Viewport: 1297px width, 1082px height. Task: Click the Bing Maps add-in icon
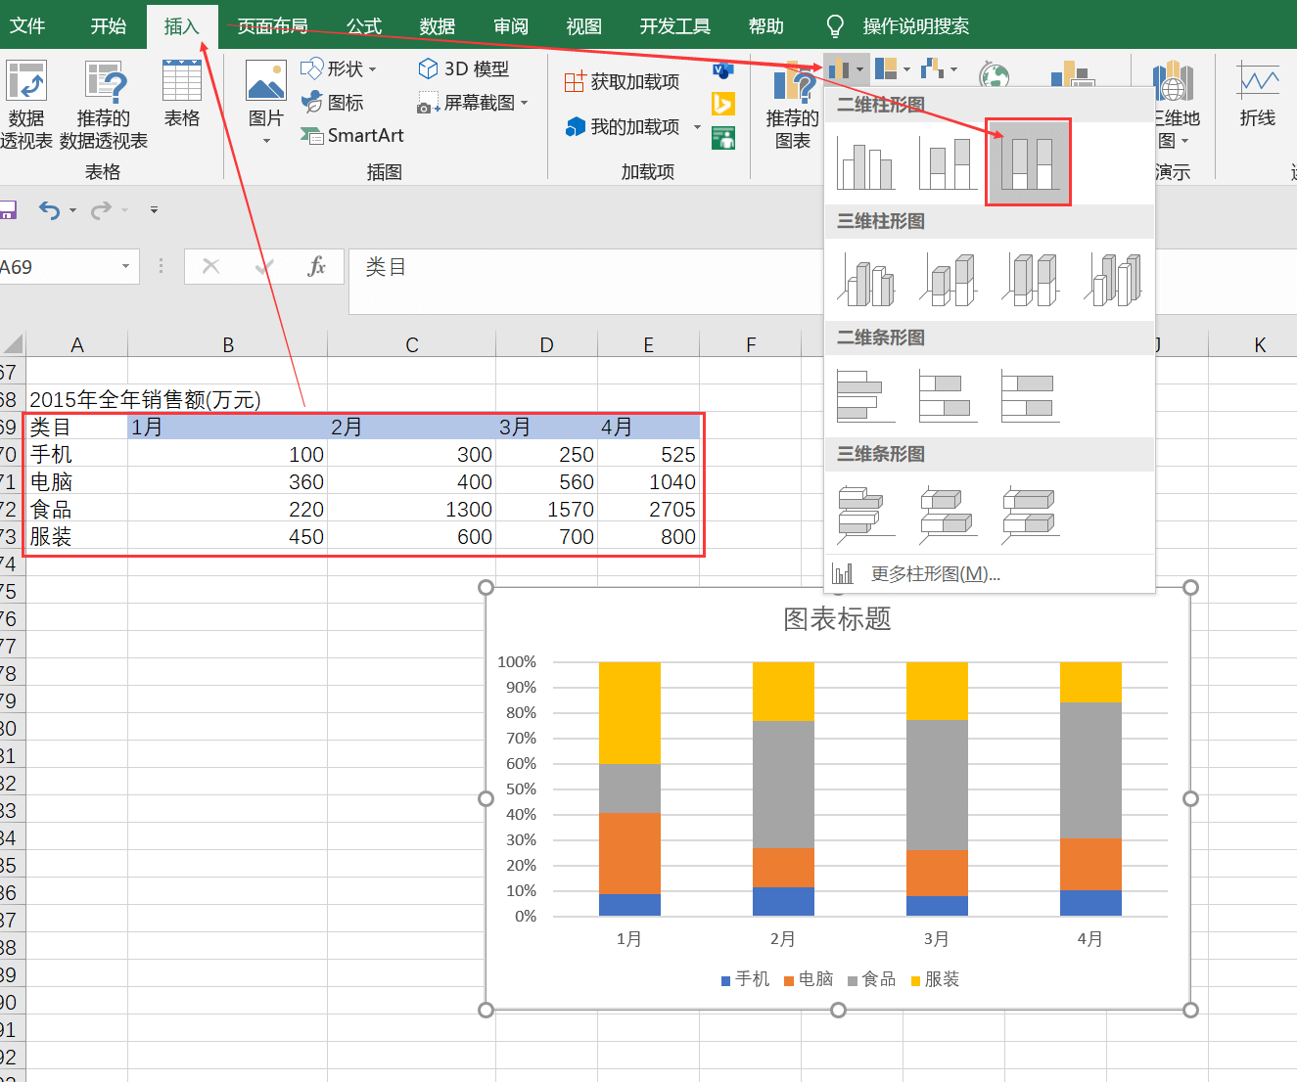[x=723, y=104]
